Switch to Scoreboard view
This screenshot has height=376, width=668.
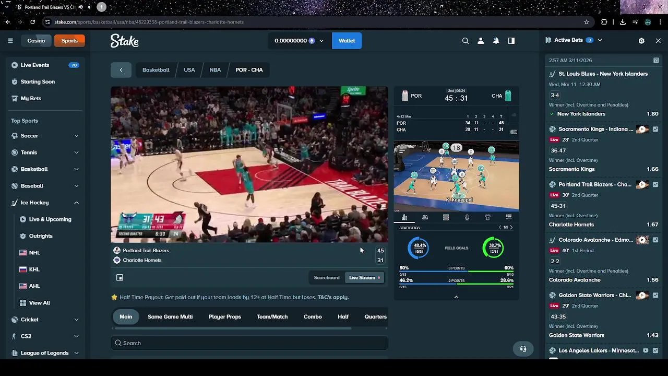[327, 278]
